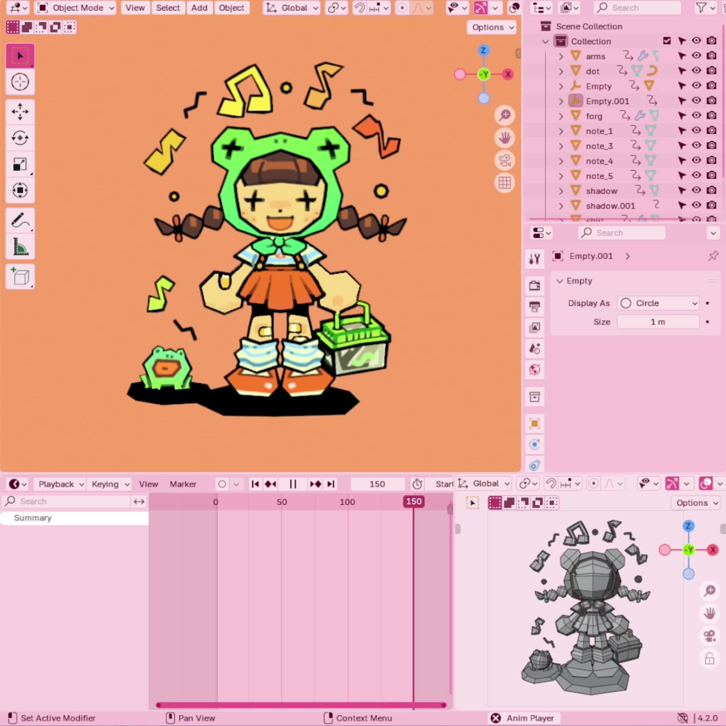Select the Scale tool
The height and width of the screenshot is (726, 726).
click(20, 164)
